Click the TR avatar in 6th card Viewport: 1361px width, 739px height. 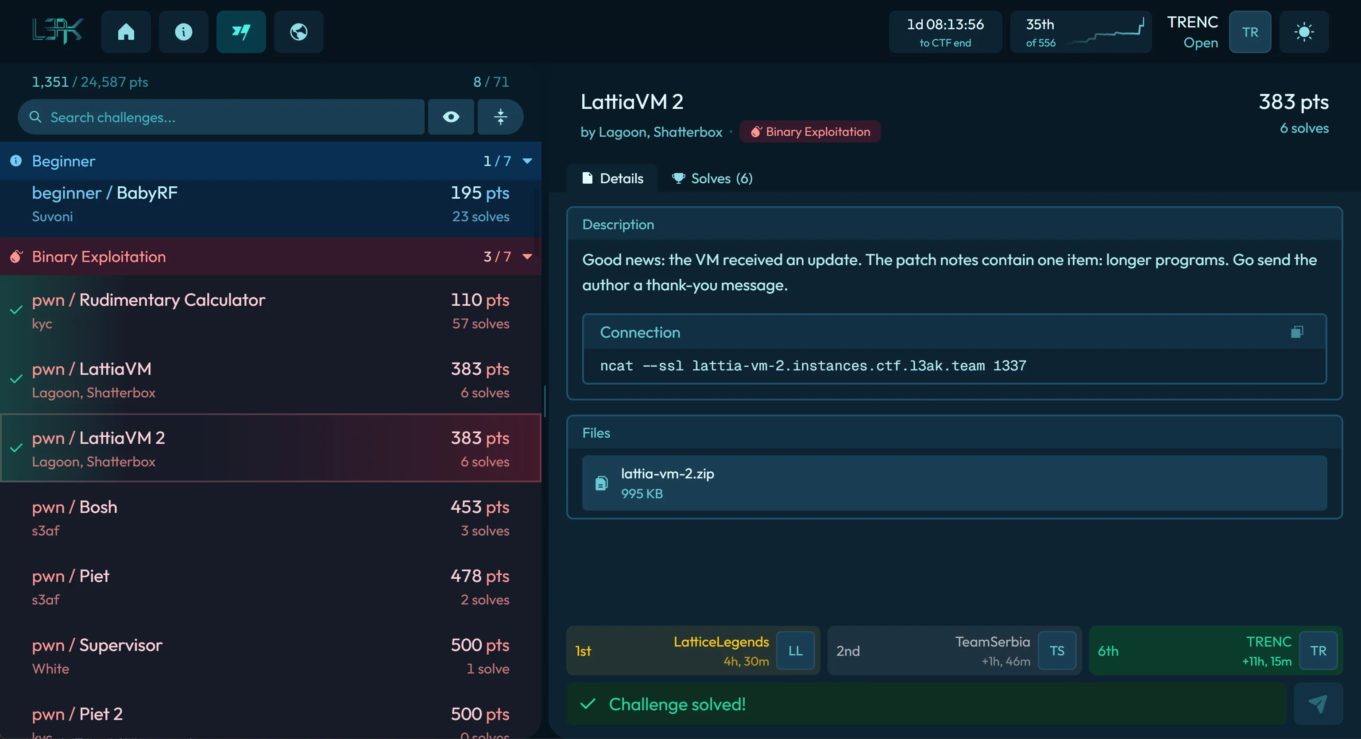coord(1318,651)
